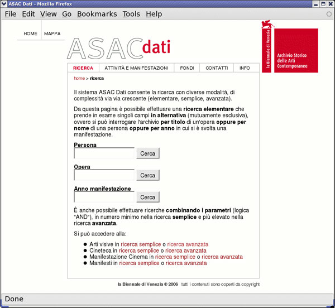
Task: Click the MAPPA navigation link
Action: [x=52, y=33]
